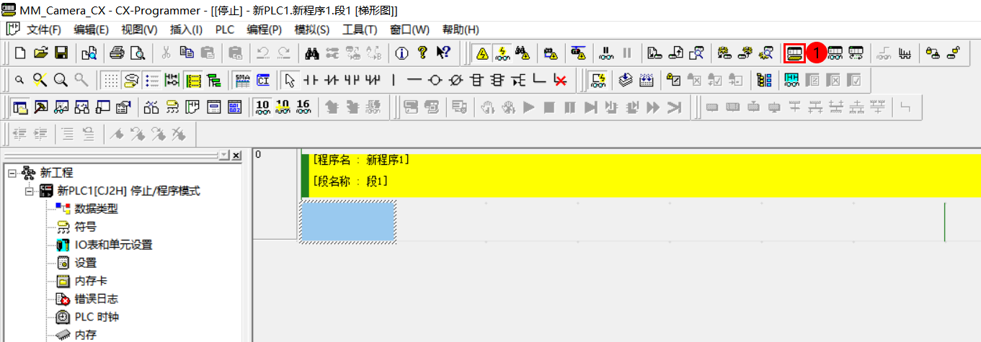Insert a vertical line
This screenshot has height=342, width=981.
(x=394, y=80)
